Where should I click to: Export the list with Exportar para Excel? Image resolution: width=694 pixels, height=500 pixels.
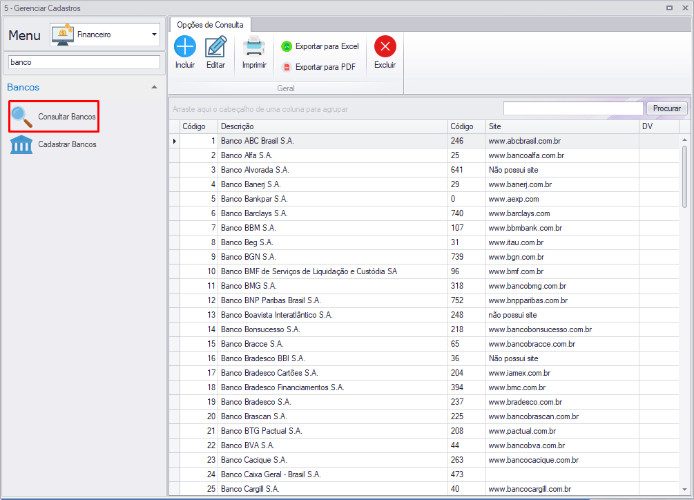point(320,46)
